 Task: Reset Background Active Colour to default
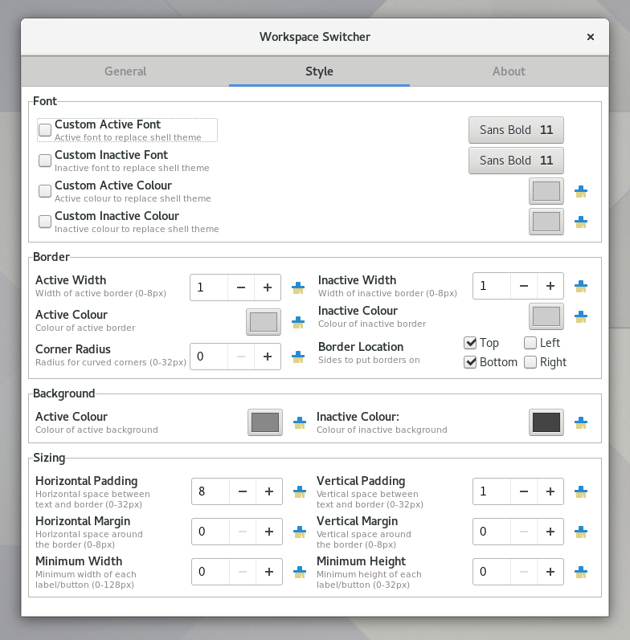tap(300, 422)
